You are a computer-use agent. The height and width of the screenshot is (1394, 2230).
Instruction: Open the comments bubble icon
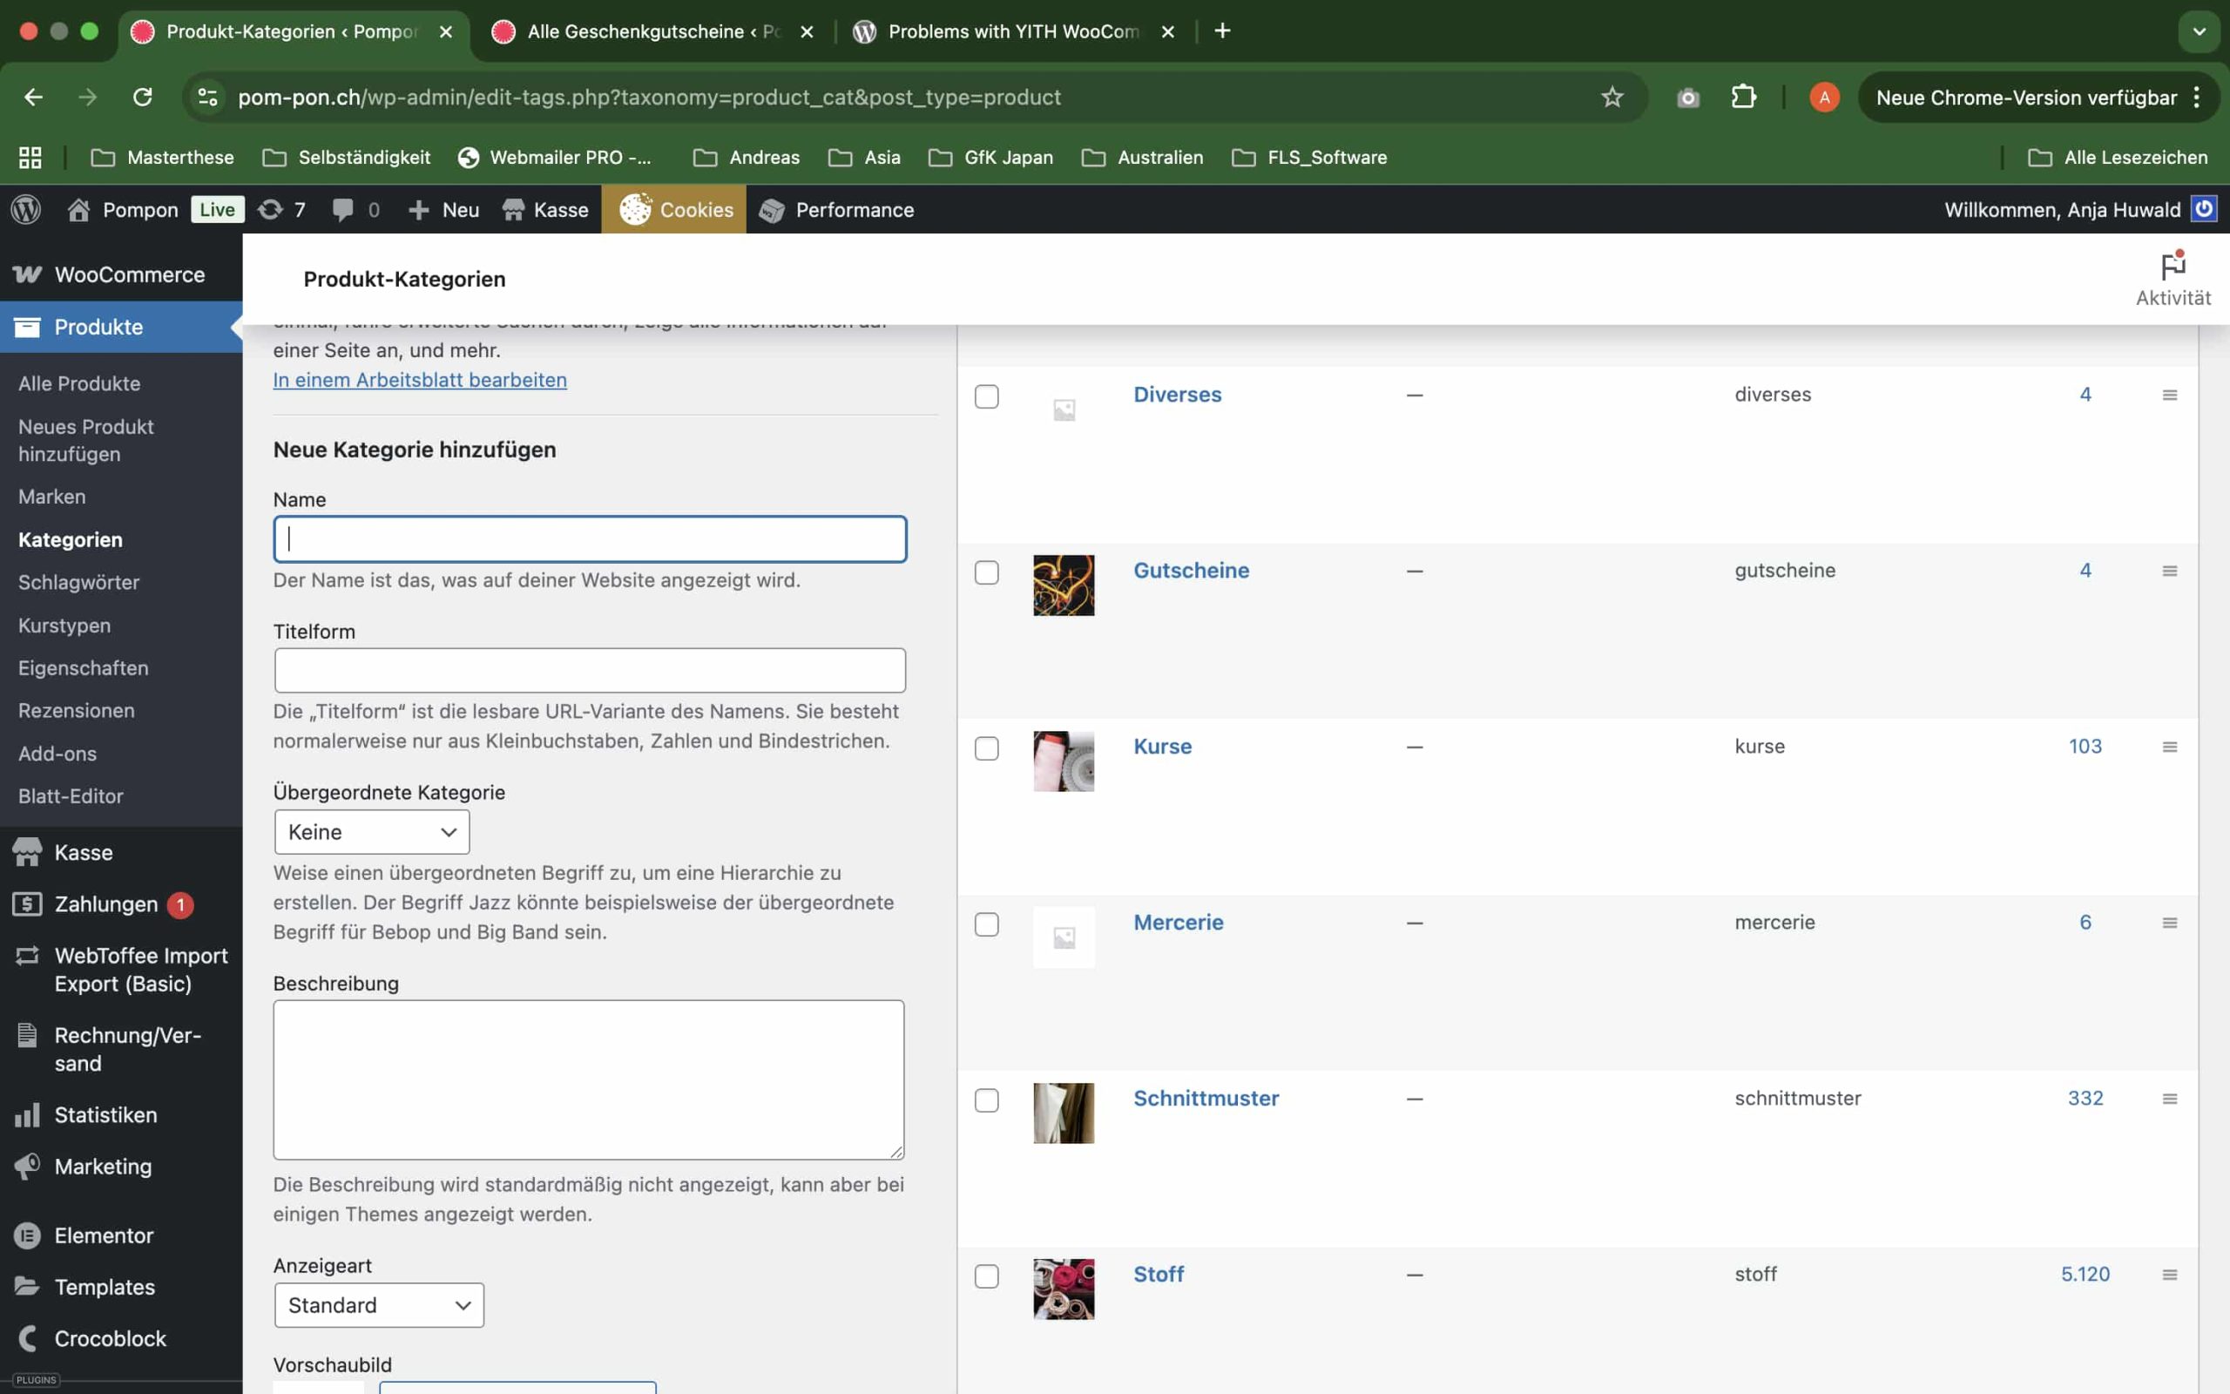pyautogui.click(x=343, y=209)
